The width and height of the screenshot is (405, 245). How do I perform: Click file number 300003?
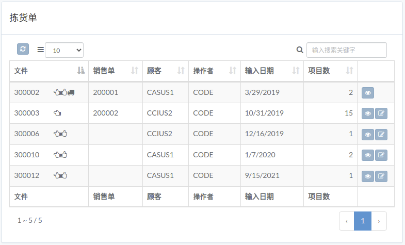click(27, 113)
